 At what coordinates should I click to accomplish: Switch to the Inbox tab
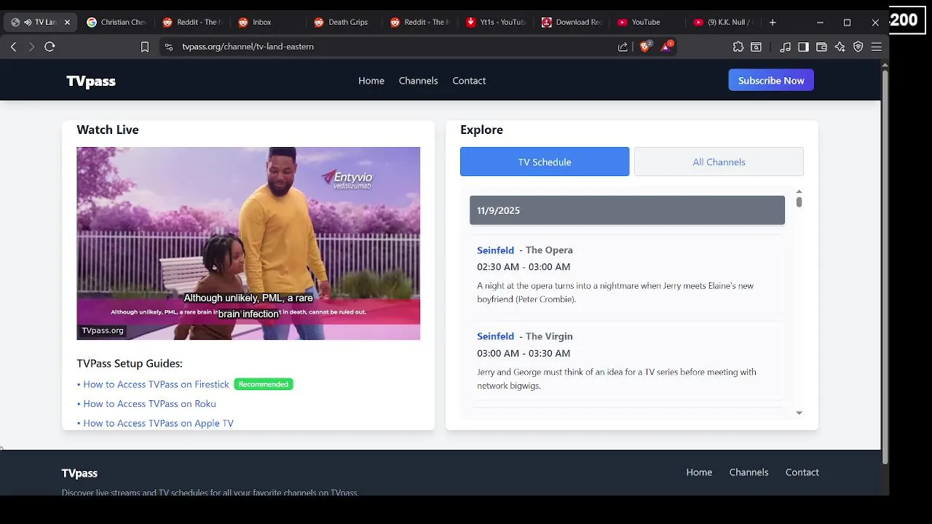(269, 23)
